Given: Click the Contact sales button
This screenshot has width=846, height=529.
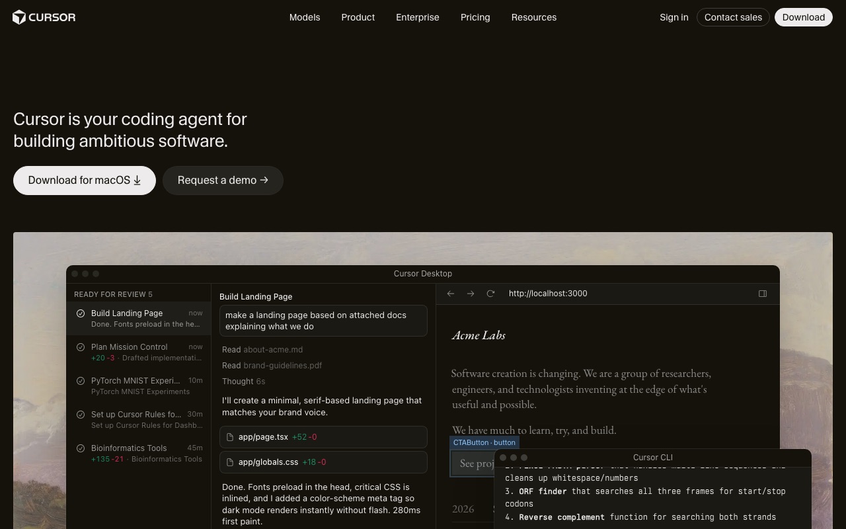Looking at the screenshot, I should (x=733, y=17).
